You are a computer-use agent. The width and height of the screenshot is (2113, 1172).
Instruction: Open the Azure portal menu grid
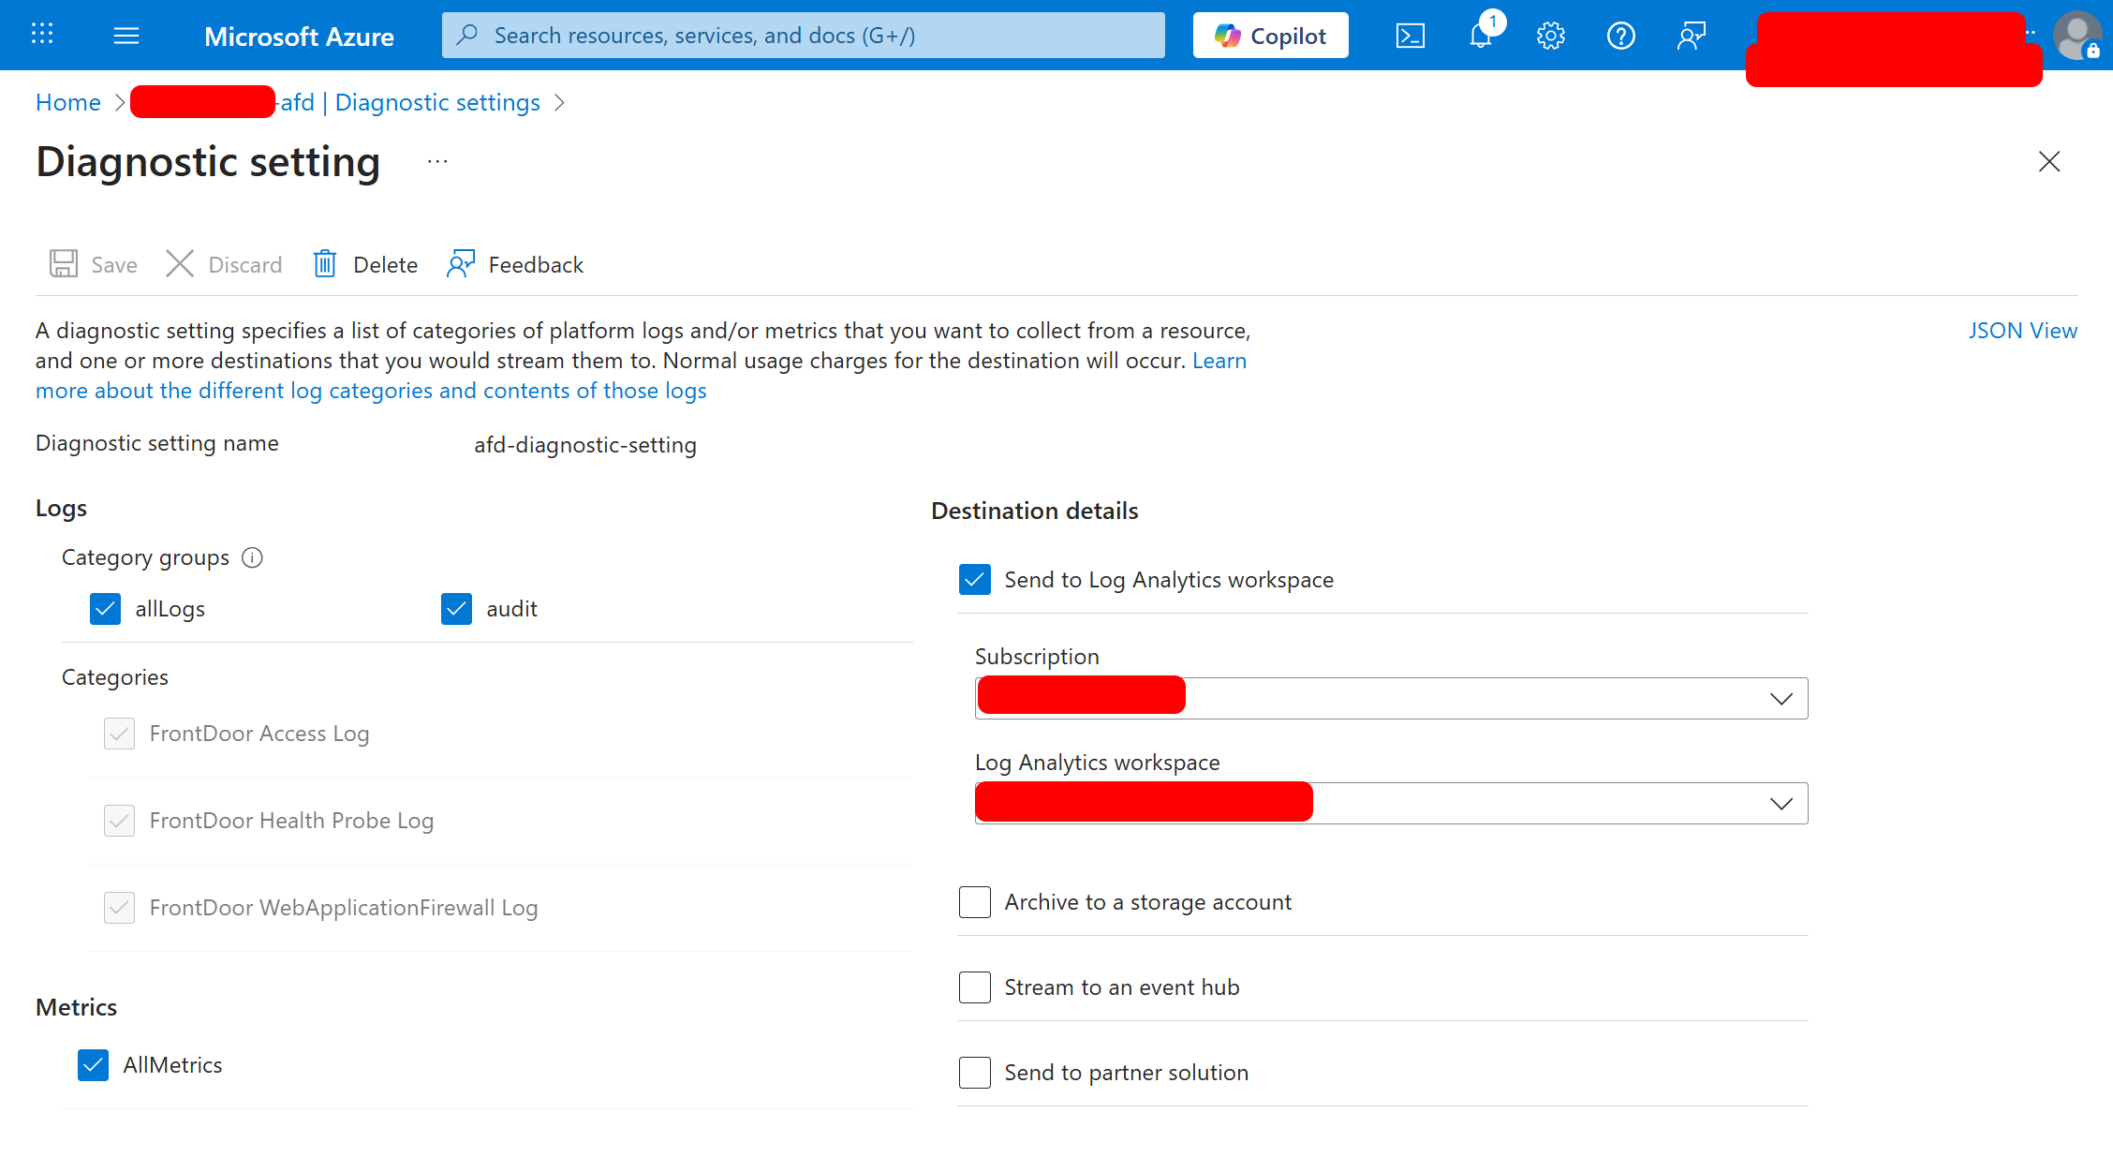tap(41, 35)
